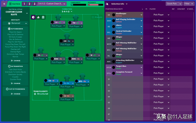
Task: Click the In Possession icon
Action: 9,29
